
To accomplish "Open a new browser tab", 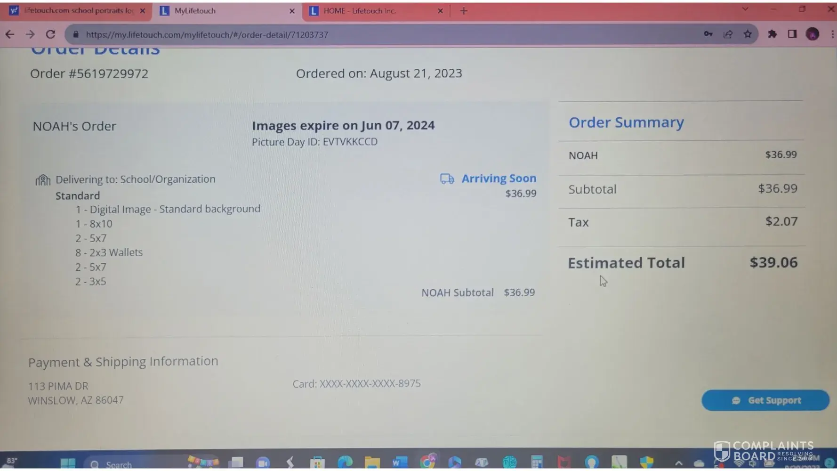I will [x=464, y=11].
